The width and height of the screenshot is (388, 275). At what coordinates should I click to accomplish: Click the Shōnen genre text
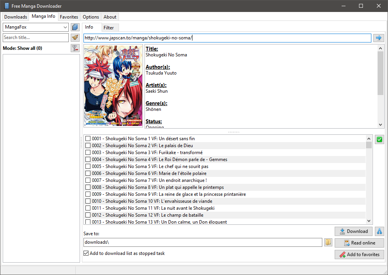(x=153, y=109)
